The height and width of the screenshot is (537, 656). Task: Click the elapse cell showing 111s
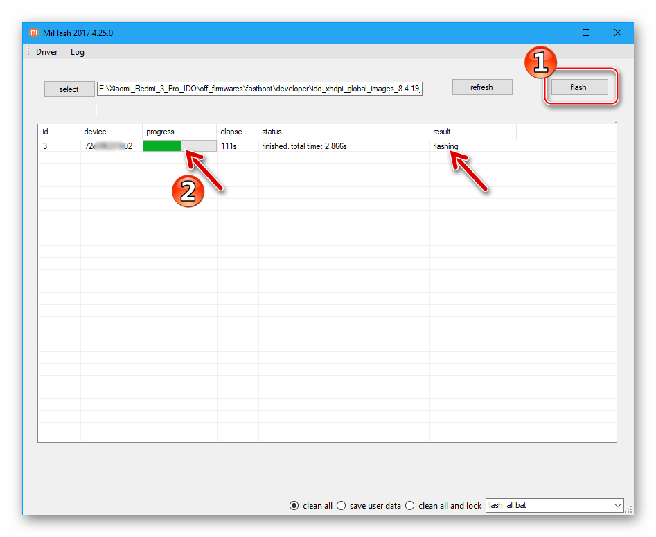pos(229,146)
